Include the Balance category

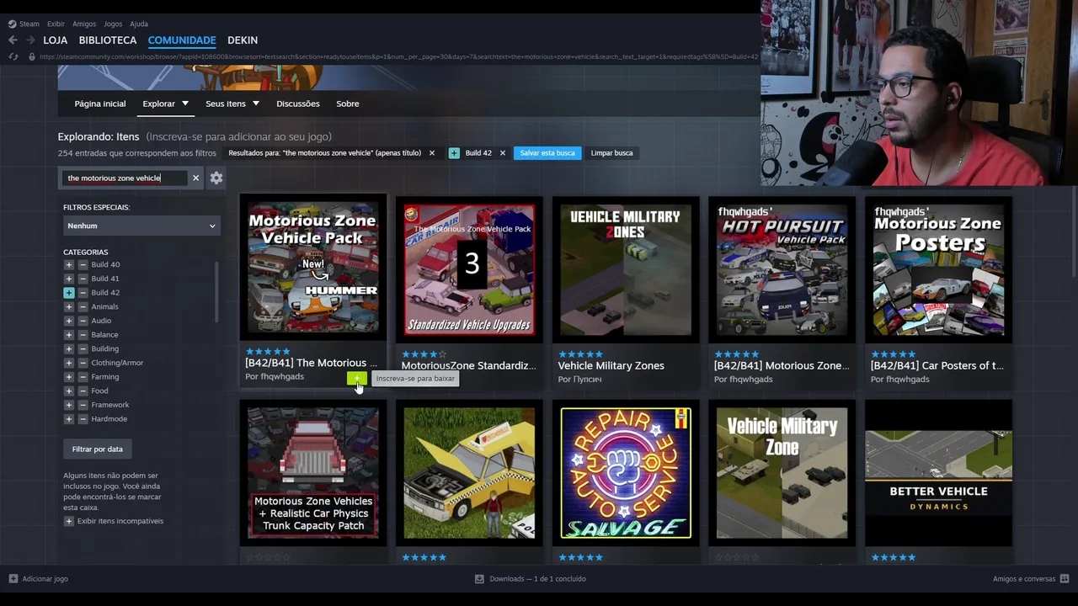click(69, 335)
